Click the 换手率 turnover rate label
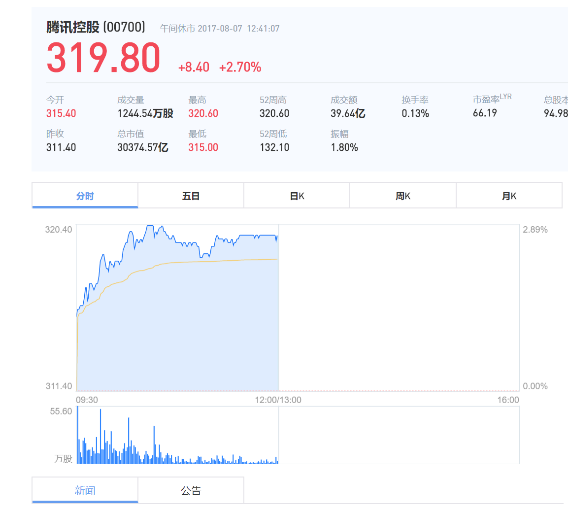Viewport: 568px width, 512px height. click(x=415, y=100)
